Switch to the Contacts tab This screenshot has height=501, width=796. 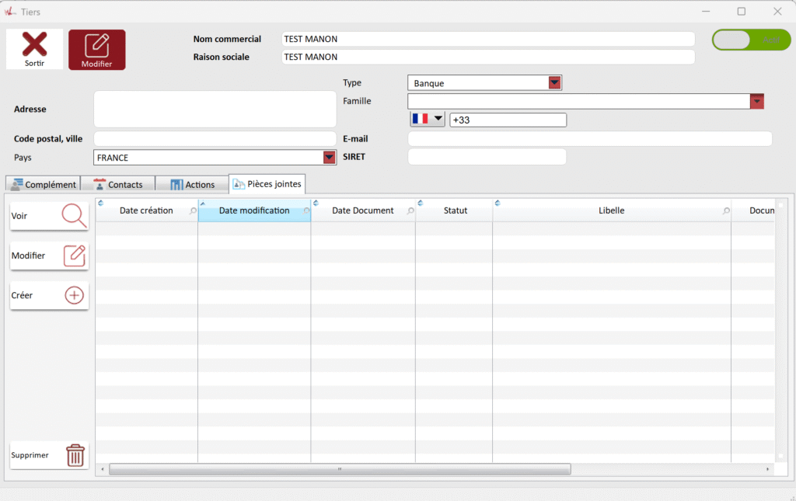click(x=117, y=184)
